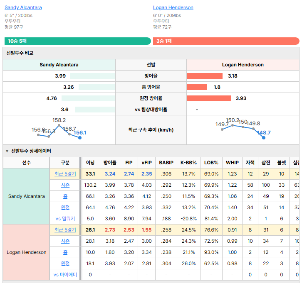Click the 93.0% LOB% cell

click(x=211, y=252)
